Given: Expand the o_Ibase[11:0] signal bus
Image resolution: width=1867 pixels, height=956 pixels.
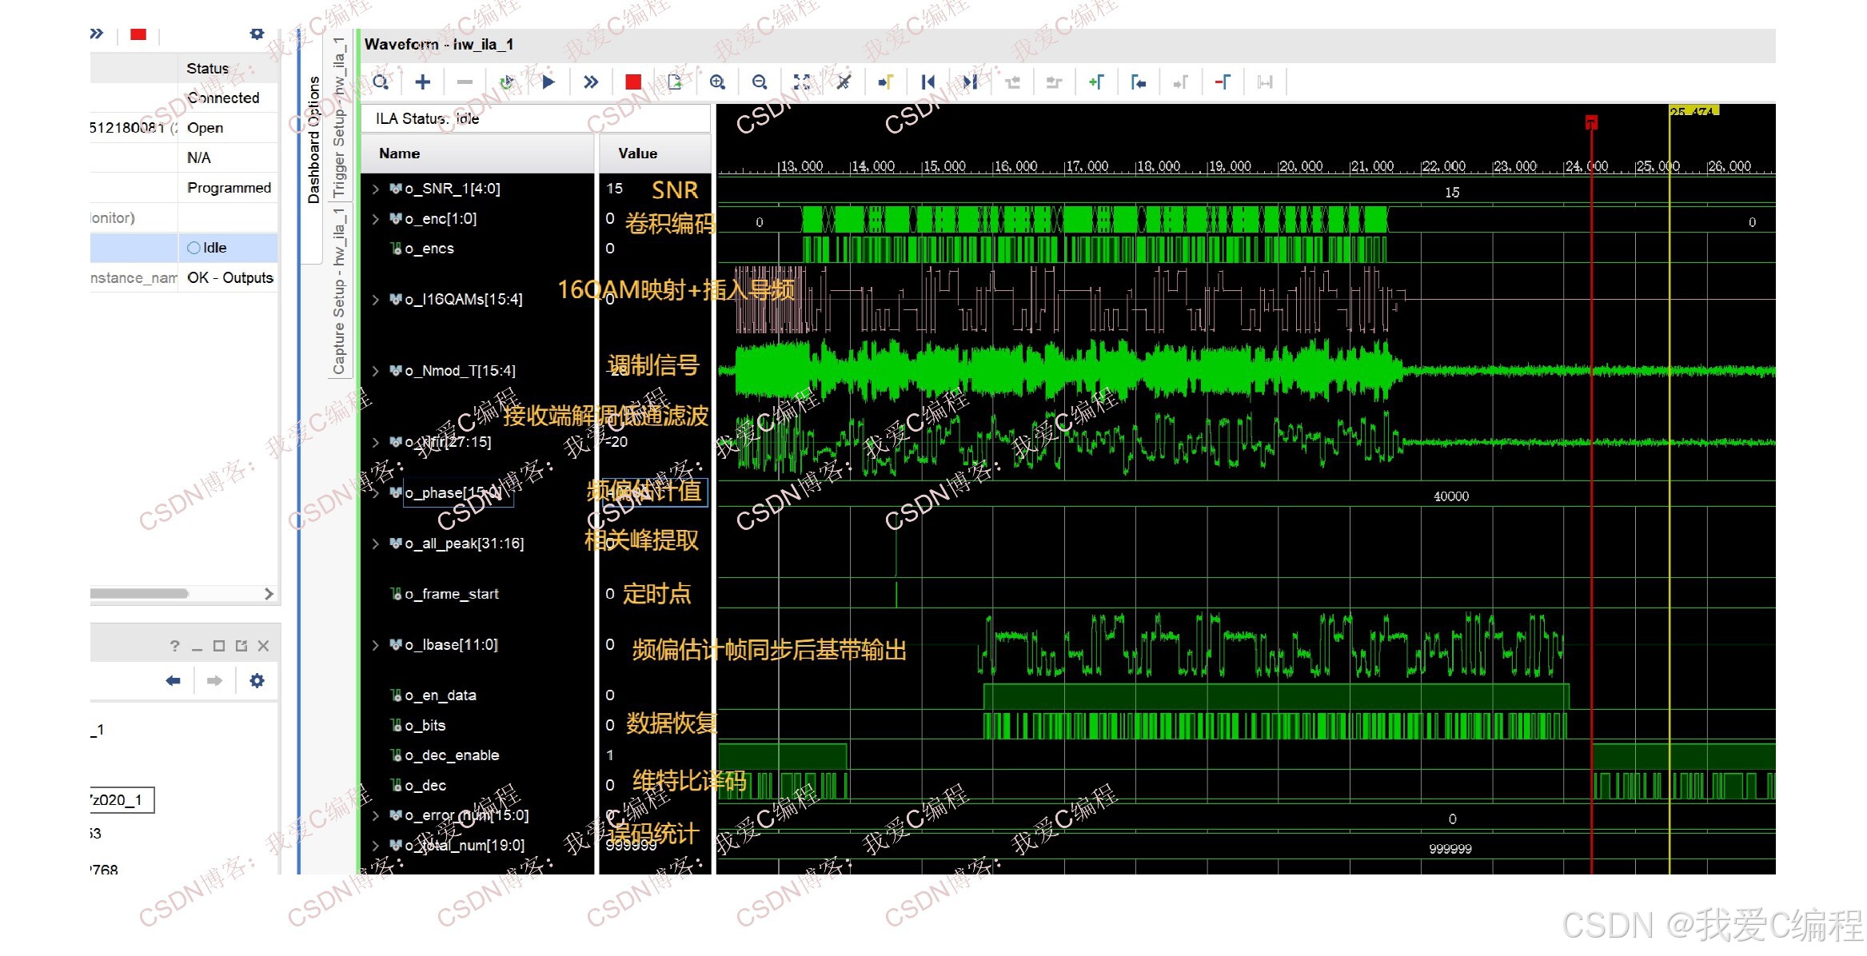Looking at the screenshot, I should (375, 644).
